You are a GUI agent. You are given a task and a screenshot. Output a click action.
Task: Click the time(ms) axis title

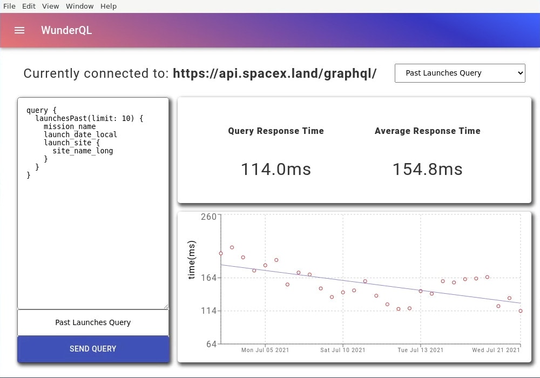pos(192,260)
